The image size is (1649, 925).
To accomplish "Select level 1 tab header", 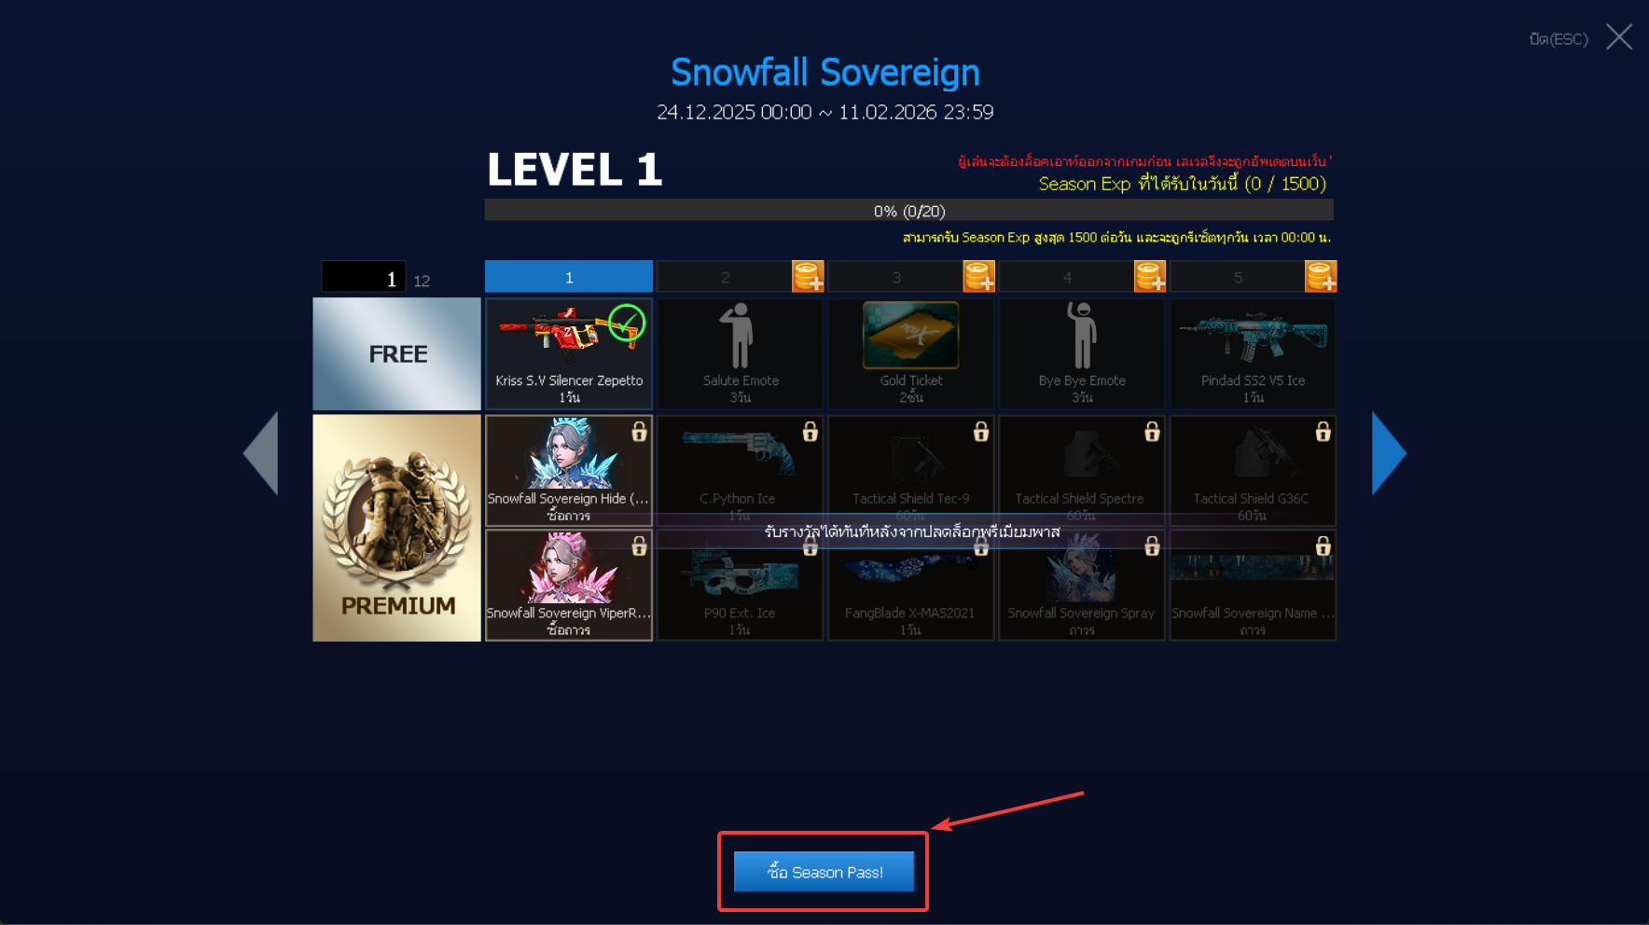I will (x=569, y=277).
